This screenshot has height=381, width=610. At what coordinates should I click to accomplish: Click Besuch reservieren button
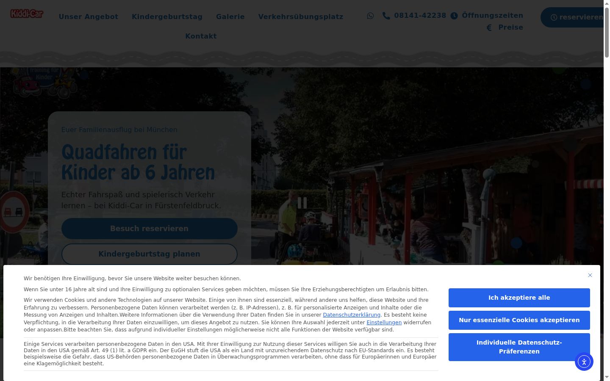pos(150,229)
